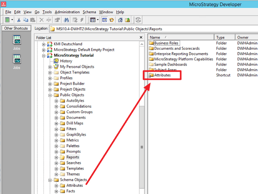258x194 pixels.
Task: Open the Go menu
Action: pos(37,12)
